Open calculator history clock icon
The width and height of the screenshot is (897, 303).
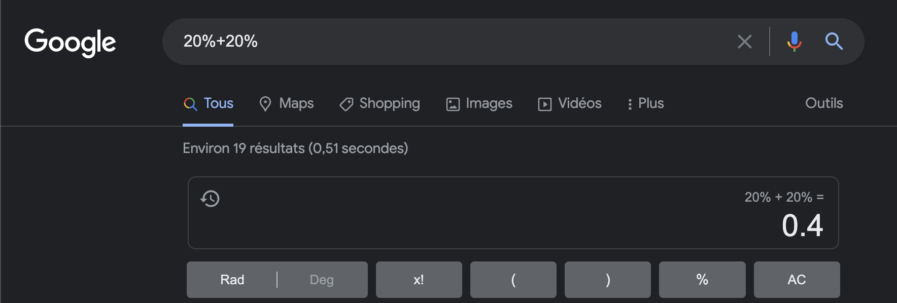point(210,198)
